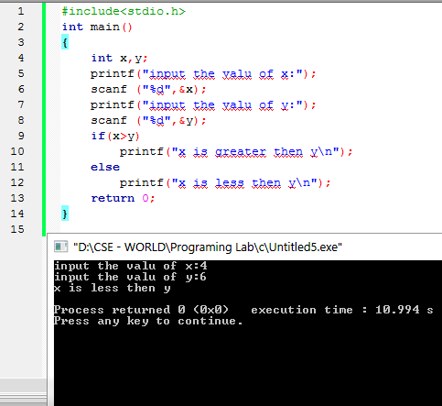Click line number 14 in the gutter
The width and height of the screenshot is (442, 406).
coord(17,214)
